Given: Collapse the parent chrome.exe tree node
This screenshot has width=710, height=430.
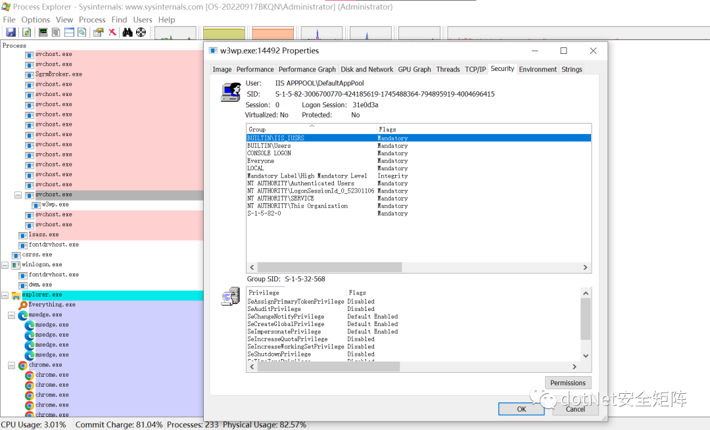Looking at the screenshot, I should (x=12, y=366).
